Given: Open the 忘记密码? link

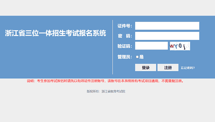Looking at the screenshot, I should [x=188, y=68].
